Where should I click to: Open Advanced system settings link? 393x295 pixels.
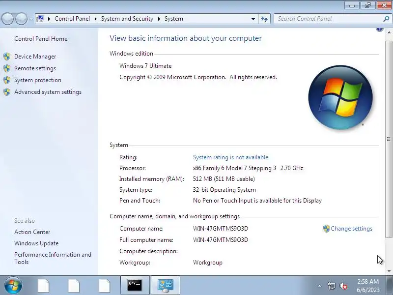click(x=48, y=92)
